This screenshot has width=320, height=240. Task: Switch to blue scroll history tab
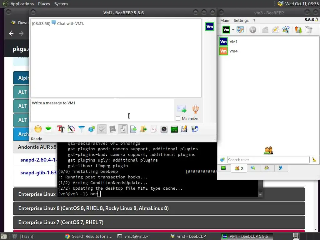281,168
